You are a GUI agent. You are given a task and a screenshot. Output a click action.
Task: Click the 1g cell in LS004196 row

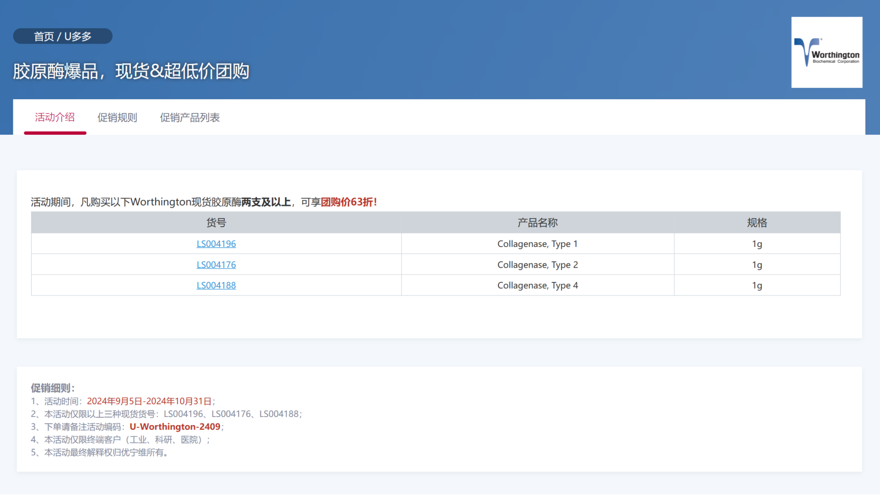click(757, 244)
